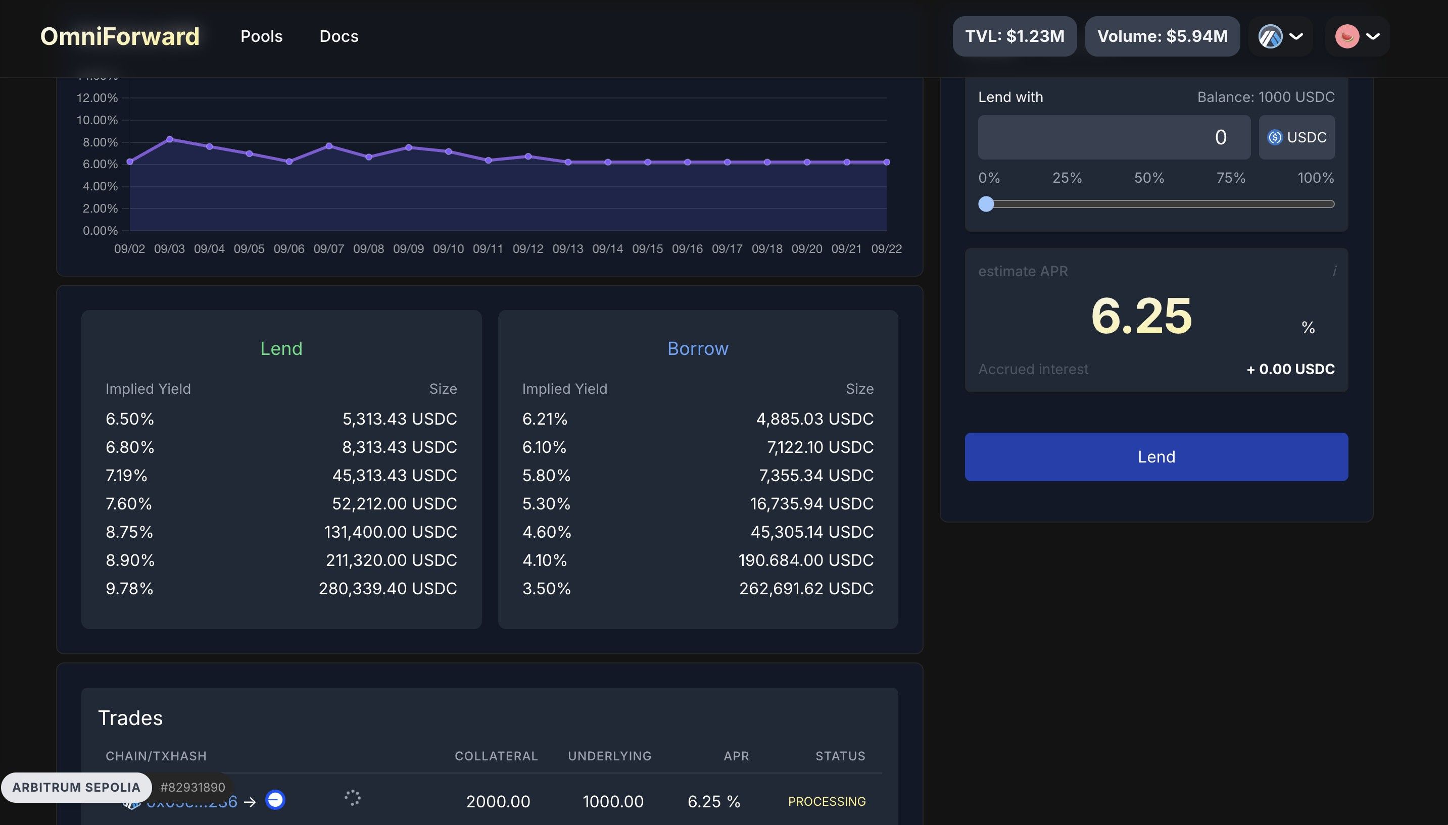The width and height of the screenshot is (1448, 825).
Task: Select the 3.50% borrow yield row
Action: (x=698, y=589)
